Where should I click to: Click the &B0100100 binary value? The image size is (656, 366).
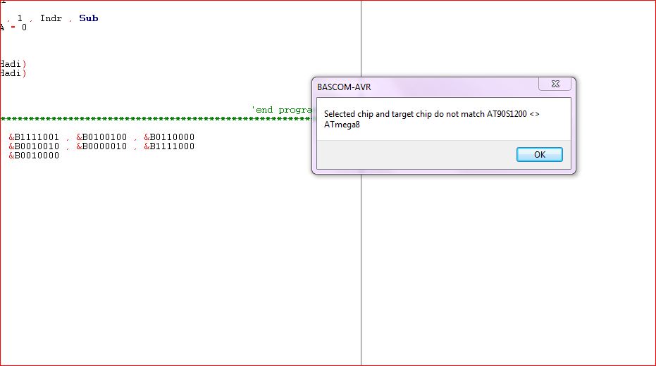(x=101, y=137)
